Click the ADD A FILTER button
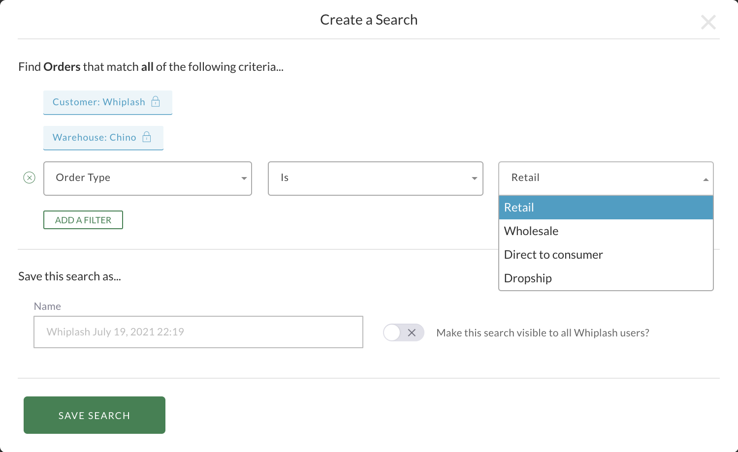The width and height of the screenshot is (738, 452). coord(83,219)
